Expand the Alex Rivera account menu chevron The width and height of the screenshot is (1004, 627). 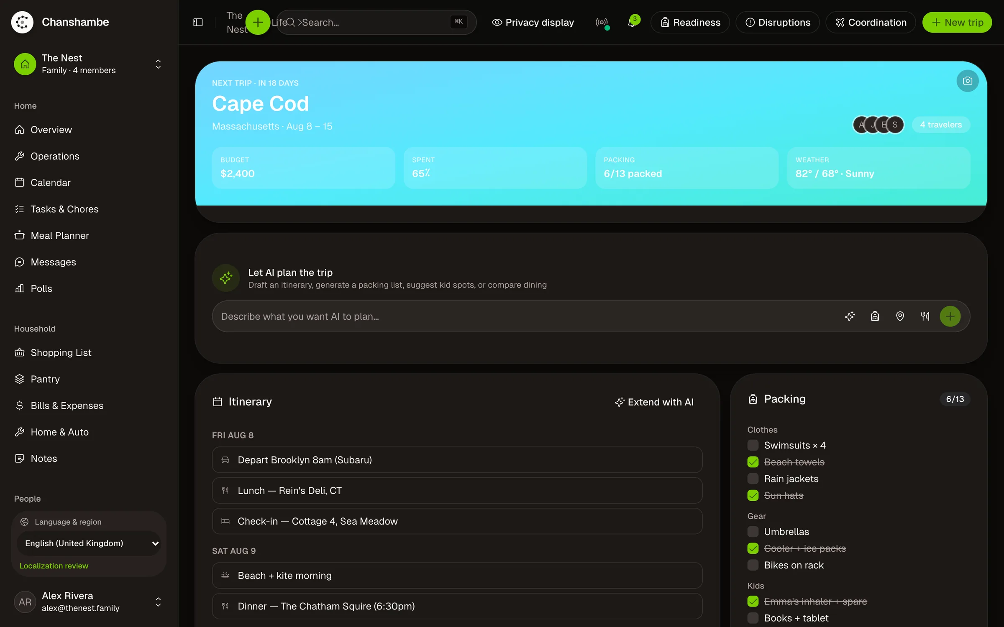pos(158,602)
